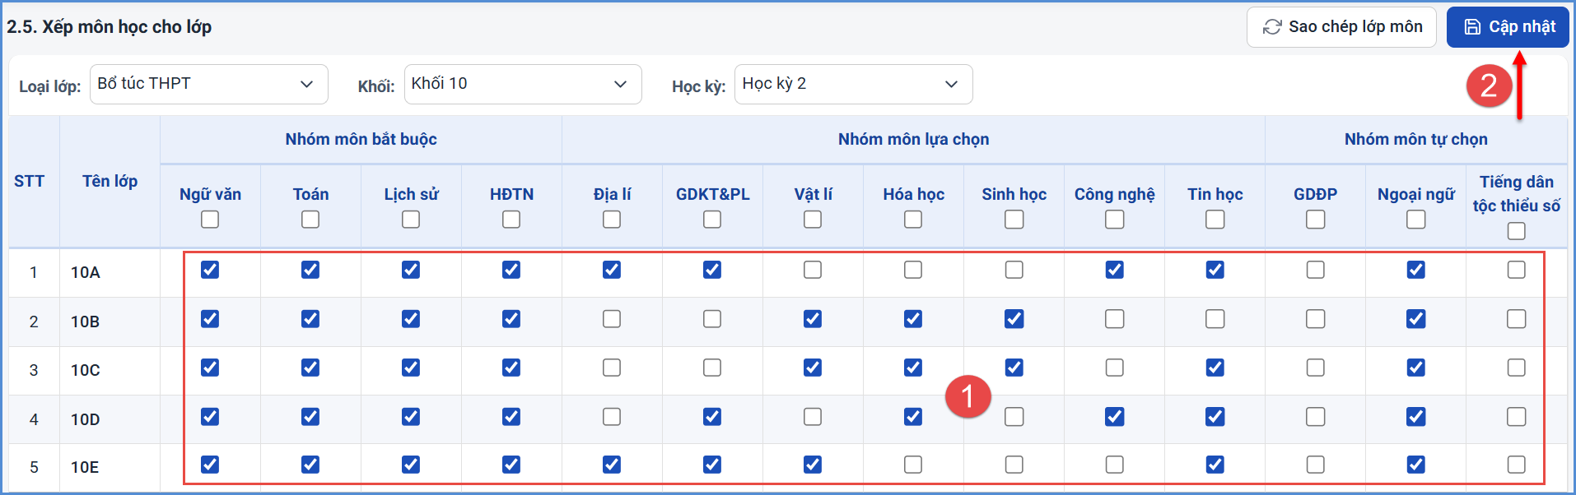
Task: Check the Toán header checkbox
Action: point(310,220)
